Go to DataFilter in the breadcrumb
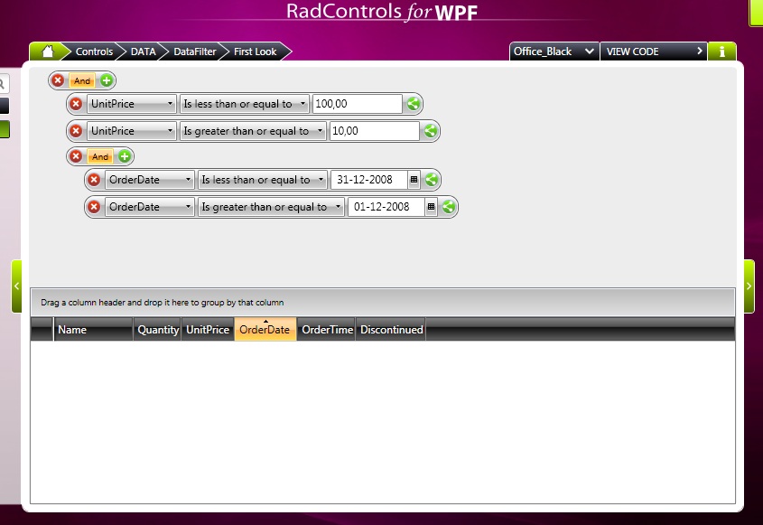The height and width of the screenshot is (525, 763). click(195, 52)
